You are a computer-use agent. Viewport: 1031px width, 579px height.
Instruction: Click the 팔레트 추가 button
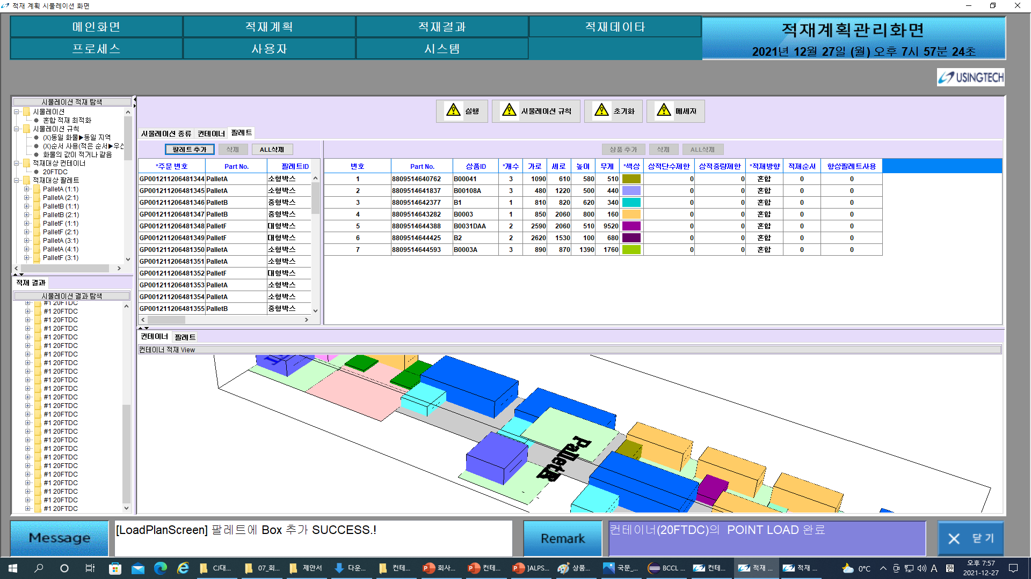(x=190, y=150)
